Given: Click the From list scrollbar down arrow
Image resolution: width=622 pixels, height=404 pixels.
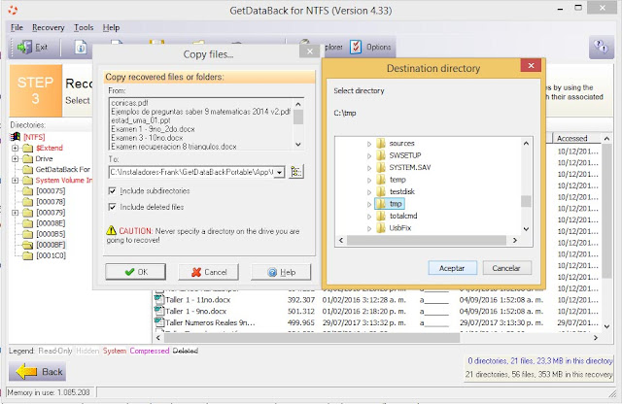Looking at the screenshot, I should pyautogui.click(x=298, y=145).
